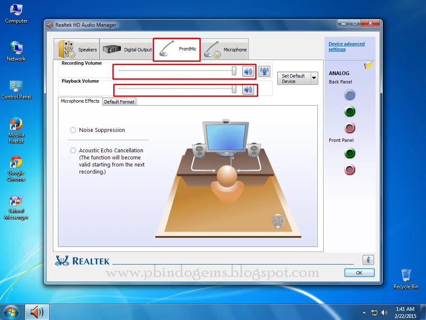Click the Realtek crab logo
This screenshot has width=426, height=320.
click(x=62, y=260)
